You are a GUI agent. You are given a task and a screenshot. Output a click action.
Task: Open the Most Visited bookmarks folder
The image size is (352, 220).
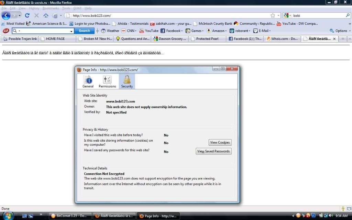pyautogui.click(x=13, y=24)
